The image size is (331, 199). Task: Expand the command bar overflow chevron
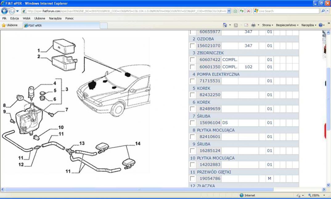[x=329, y=23]
